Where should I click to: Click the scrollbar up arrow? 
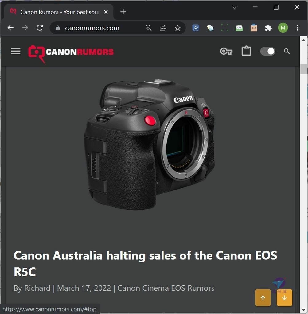pyautogui.click(x=304, y=40)
